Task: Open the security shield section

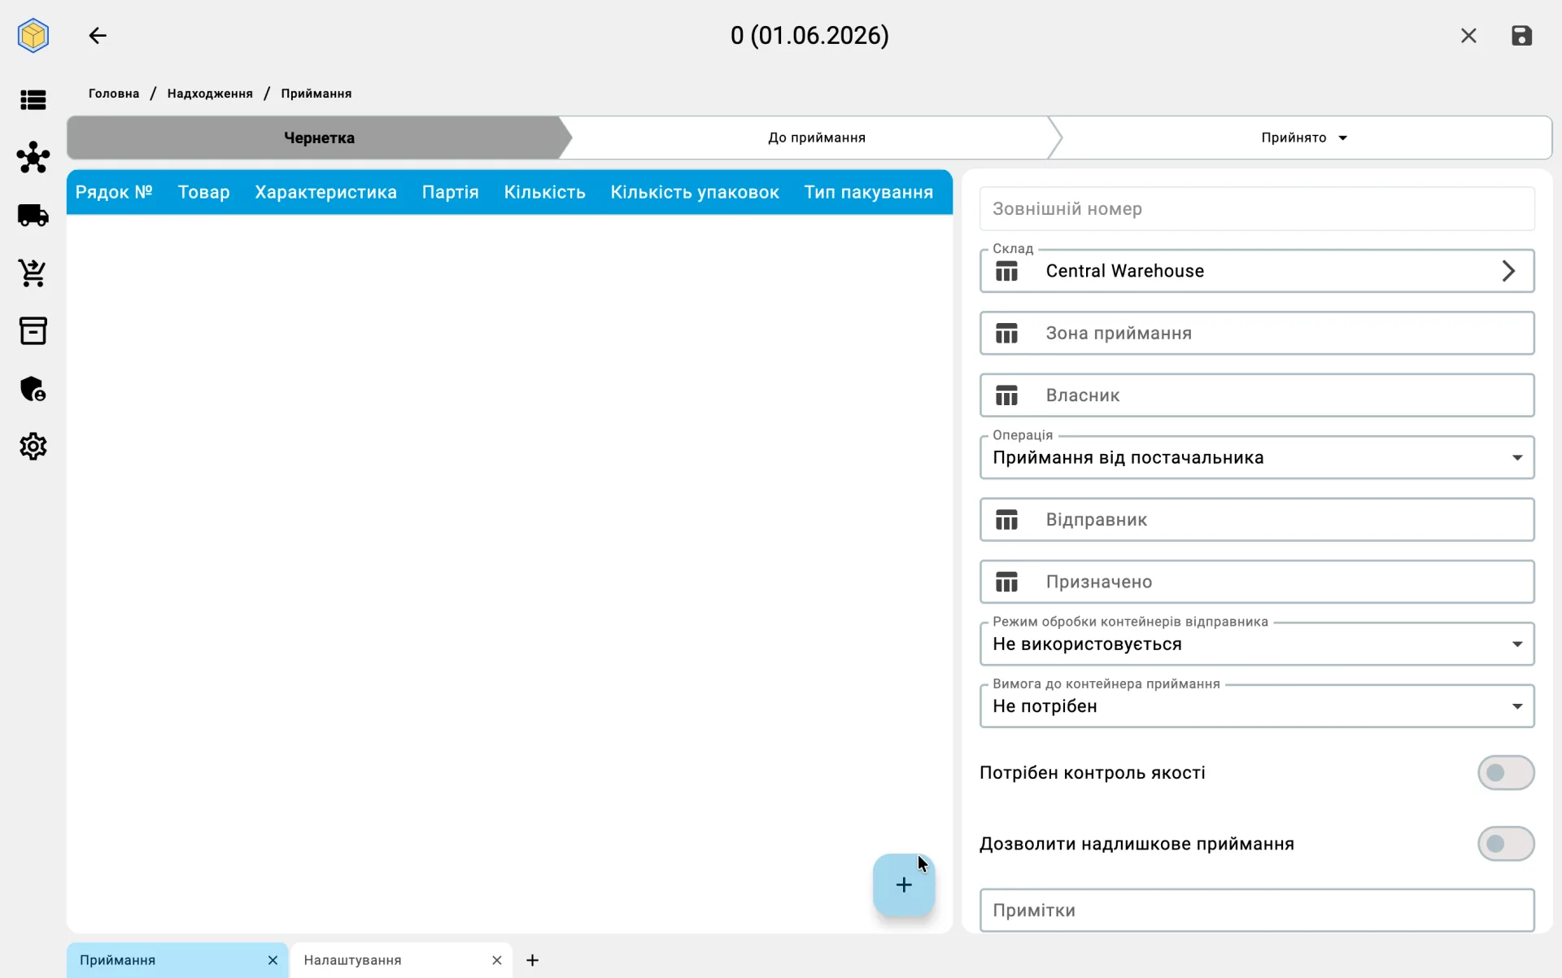Action: click(33, 389)
